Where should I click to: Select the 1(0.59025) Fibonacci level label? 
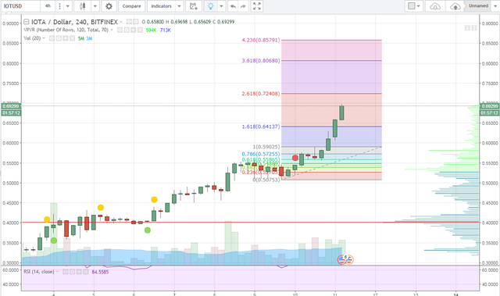point(266,147)
